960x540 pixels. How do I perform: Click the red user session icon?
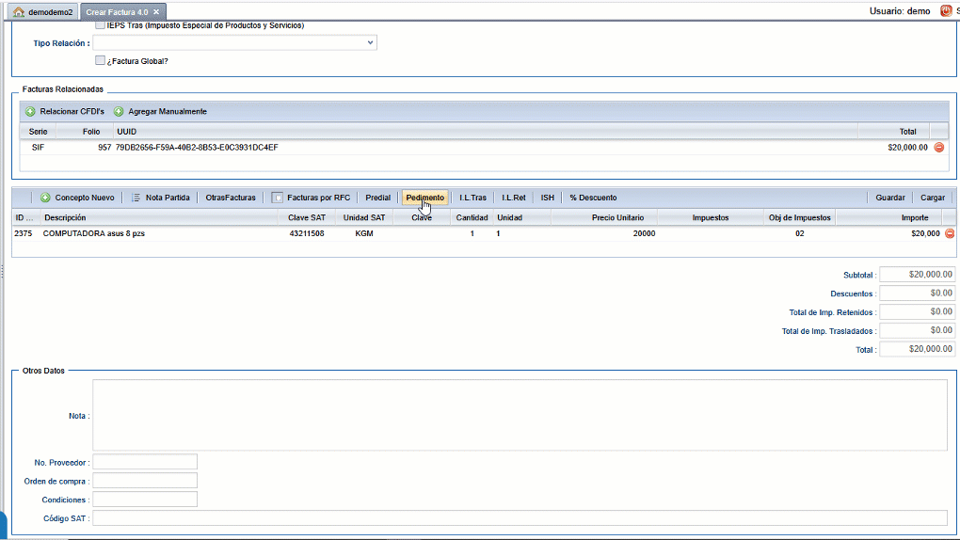[x=945, y=11]
